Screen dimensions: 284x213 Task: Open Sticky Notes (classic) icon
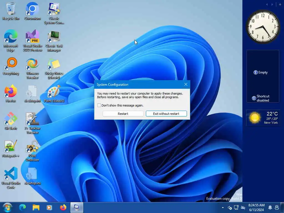point(54,69)
